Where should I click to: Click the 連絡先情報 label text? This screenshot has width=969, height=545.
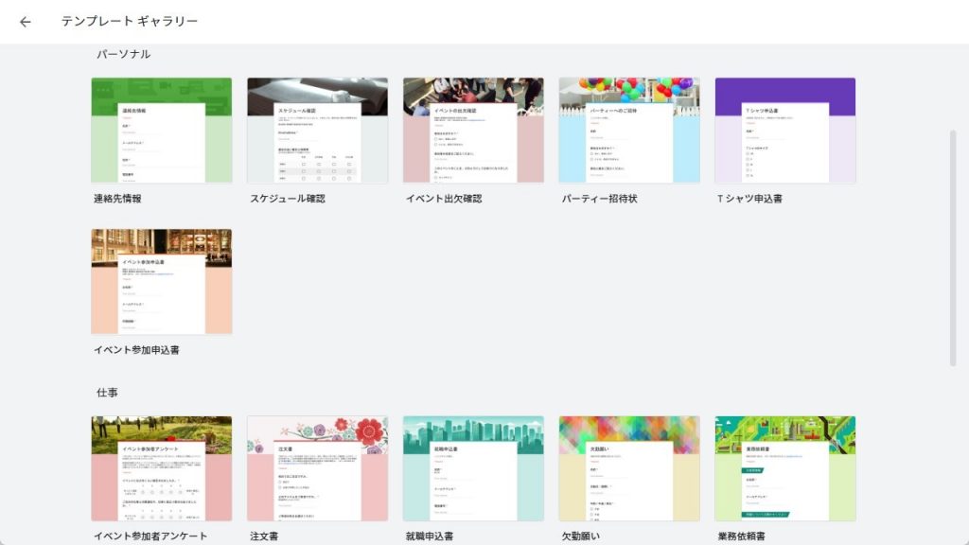pyautogui.click(x=117, y=199)
